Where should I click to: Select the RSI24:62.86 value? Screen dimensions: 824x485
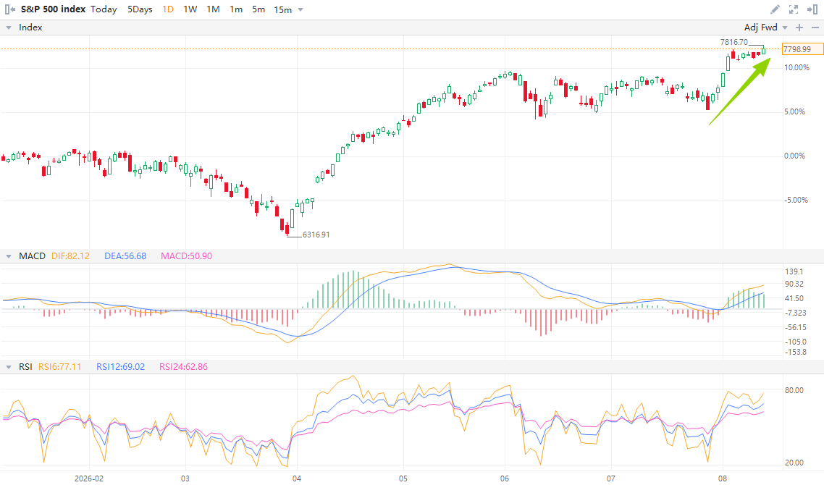pyautogui.click(x=183, y=367)
